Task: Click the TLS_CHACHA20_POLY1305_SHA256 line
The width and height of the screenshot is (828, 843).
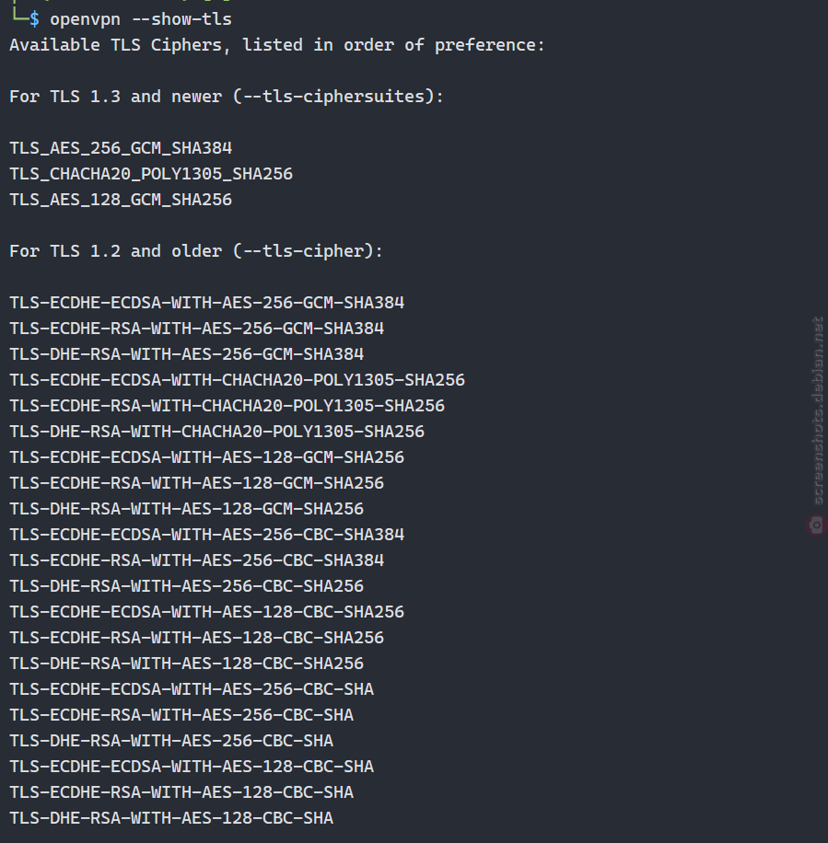Action: point(151,174)
